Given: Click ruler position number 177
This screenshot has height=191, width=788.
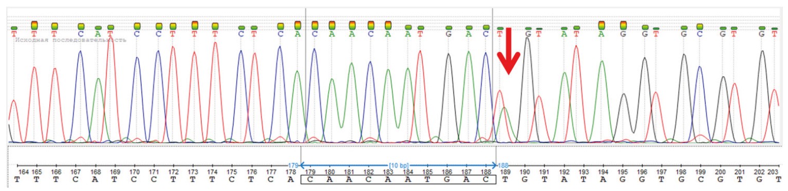Looking at the screenshot, I should (x=271, y=172).
